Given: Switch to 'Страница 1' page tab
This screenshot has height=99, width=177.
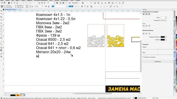Looking at the screenshot, I should point(22,94).
